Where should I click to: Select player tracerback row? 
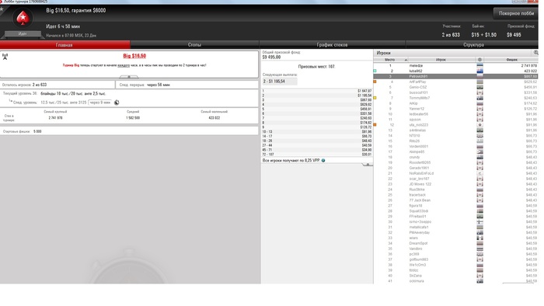(455, 195)
